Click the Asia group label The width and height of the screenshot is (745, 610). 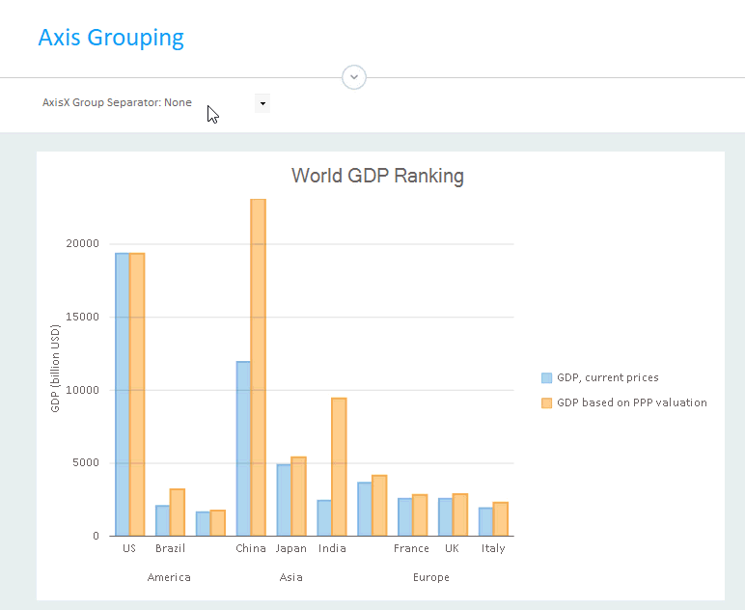pos(290,577)
